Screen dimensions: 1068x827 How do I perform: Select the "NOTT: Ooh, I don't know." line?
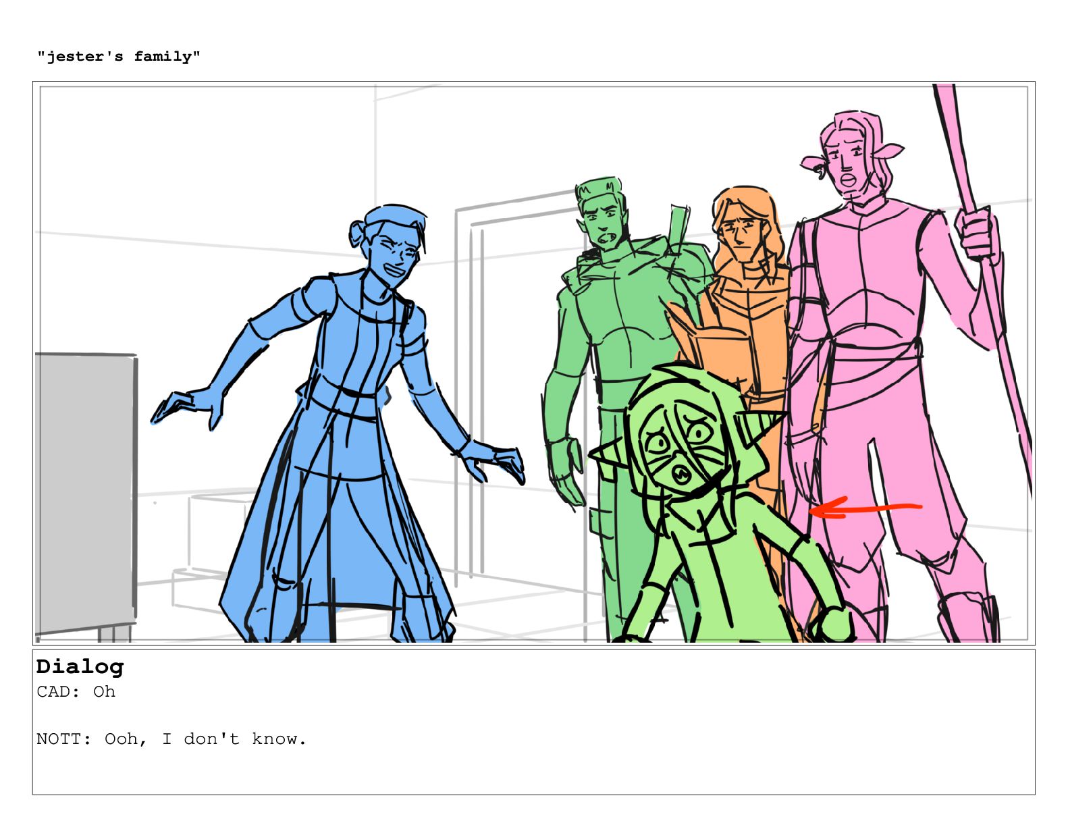pos(171,739)
